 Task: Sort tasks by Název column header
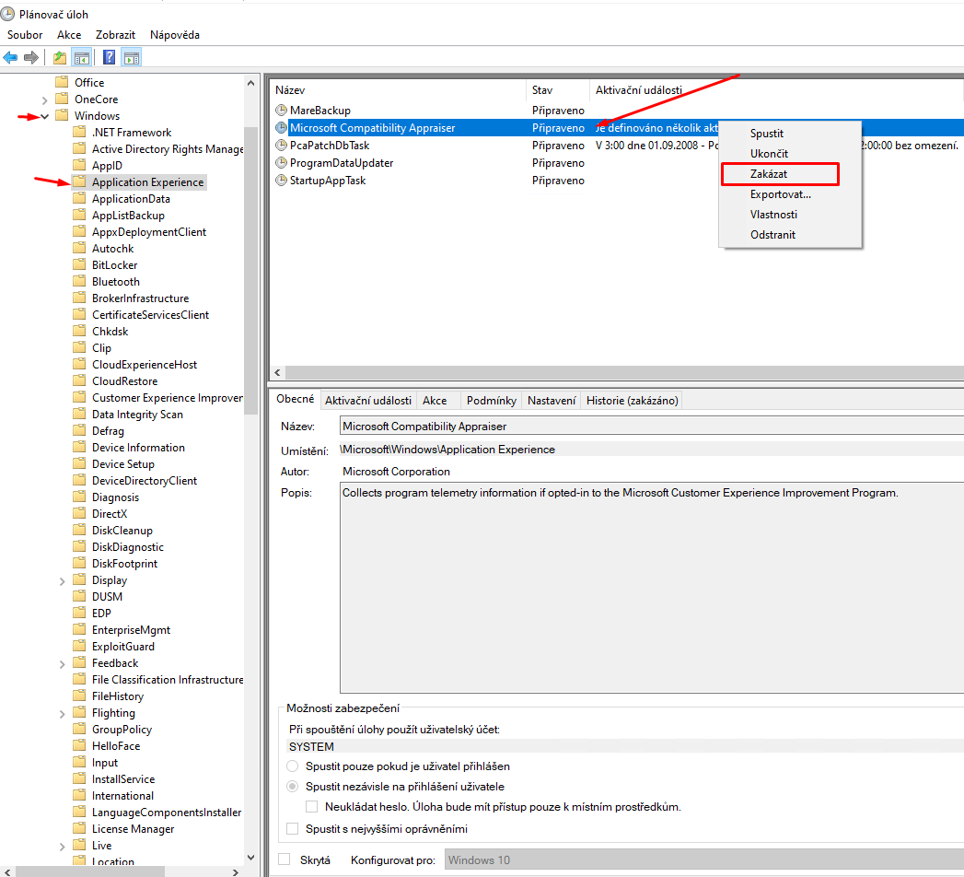coord(399,89)
